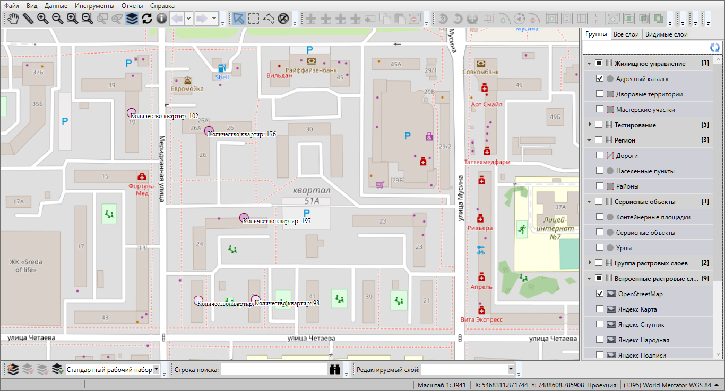Click the binoculars search icon

(335, 369)
